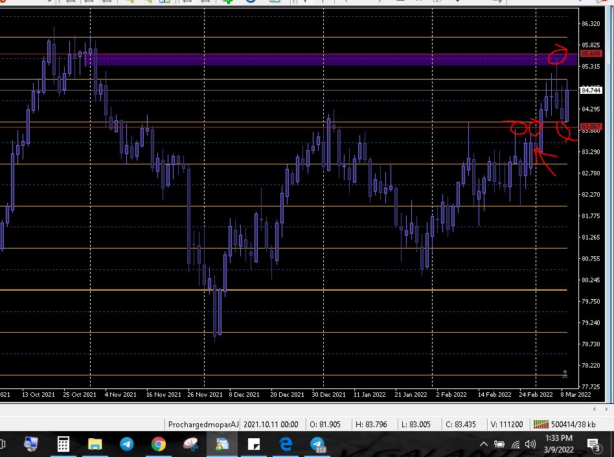Click the H: 83.796 high price field

371,425
